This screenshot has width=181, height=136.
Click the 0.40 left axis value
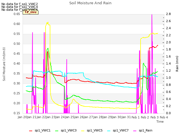[17, 63]
